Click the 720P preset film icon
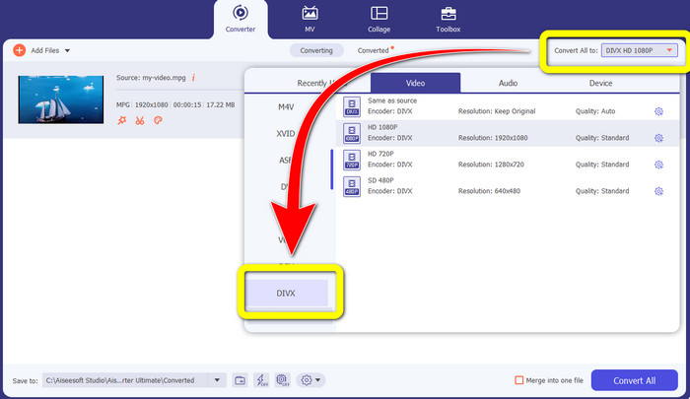690x399 pixels. click(x=352, y=160)
